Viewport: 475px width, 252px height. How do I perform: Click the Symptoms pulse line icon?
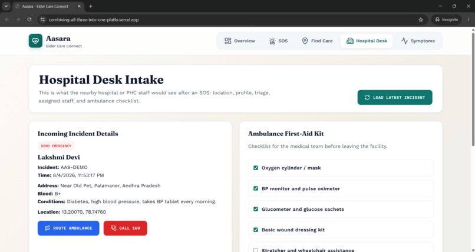point(404,41)
